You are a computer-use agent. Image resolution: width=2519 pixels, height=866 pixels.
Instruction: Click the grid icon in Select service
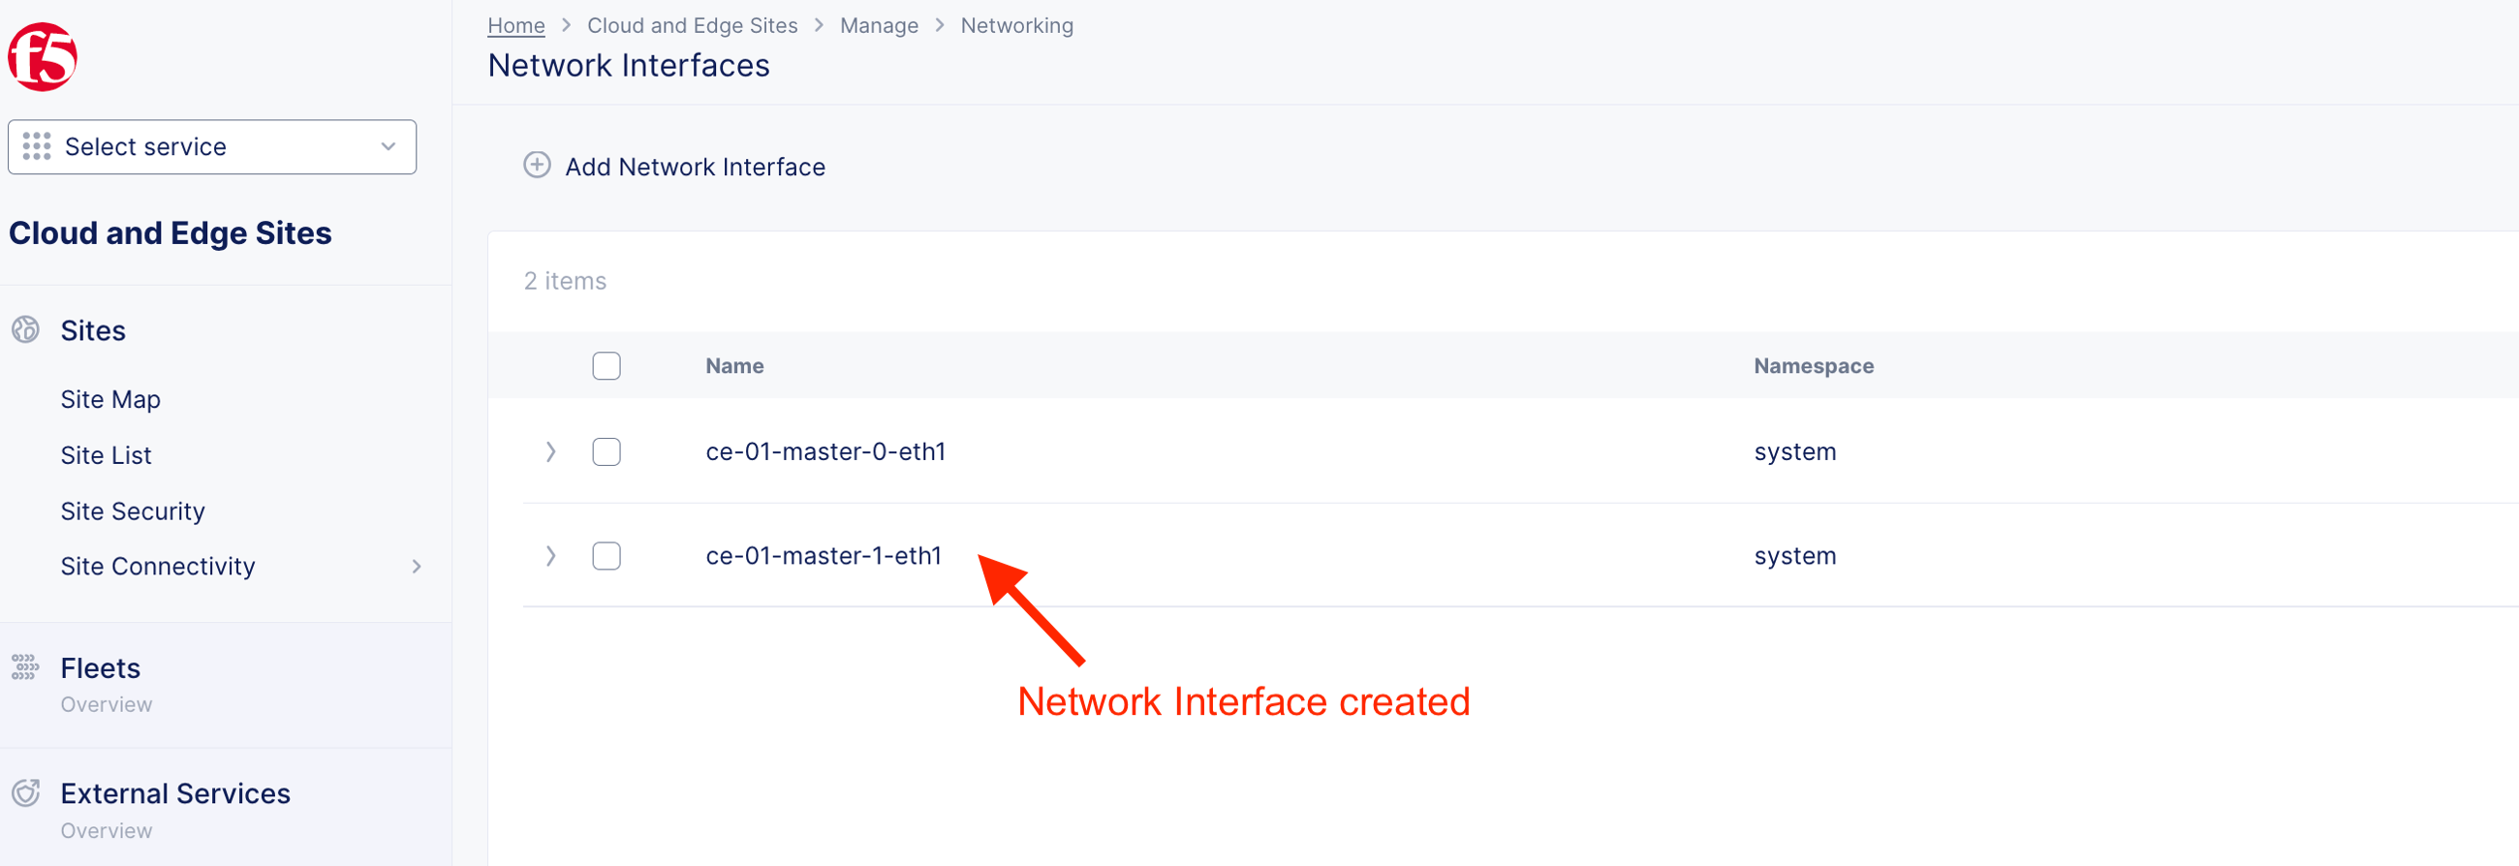[x=37, y=146]
